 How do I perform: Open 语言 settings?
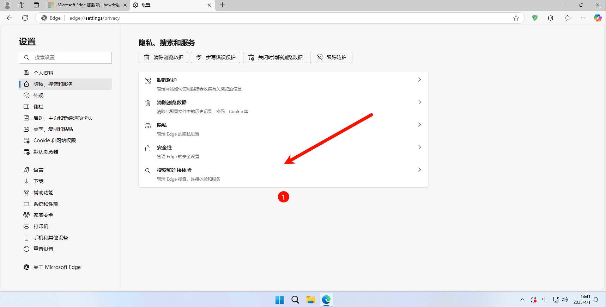point(65,170)
